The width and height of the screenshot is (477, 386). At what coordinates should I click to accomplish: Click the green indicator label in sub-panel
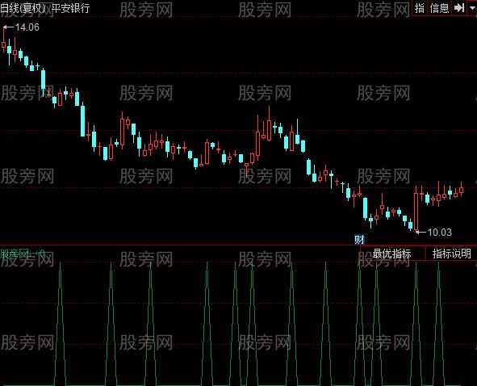click(22, 254)
